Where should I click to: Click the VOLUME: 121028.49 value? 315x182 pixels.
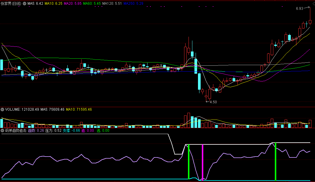pyautogui.click(x=22, y=109)
